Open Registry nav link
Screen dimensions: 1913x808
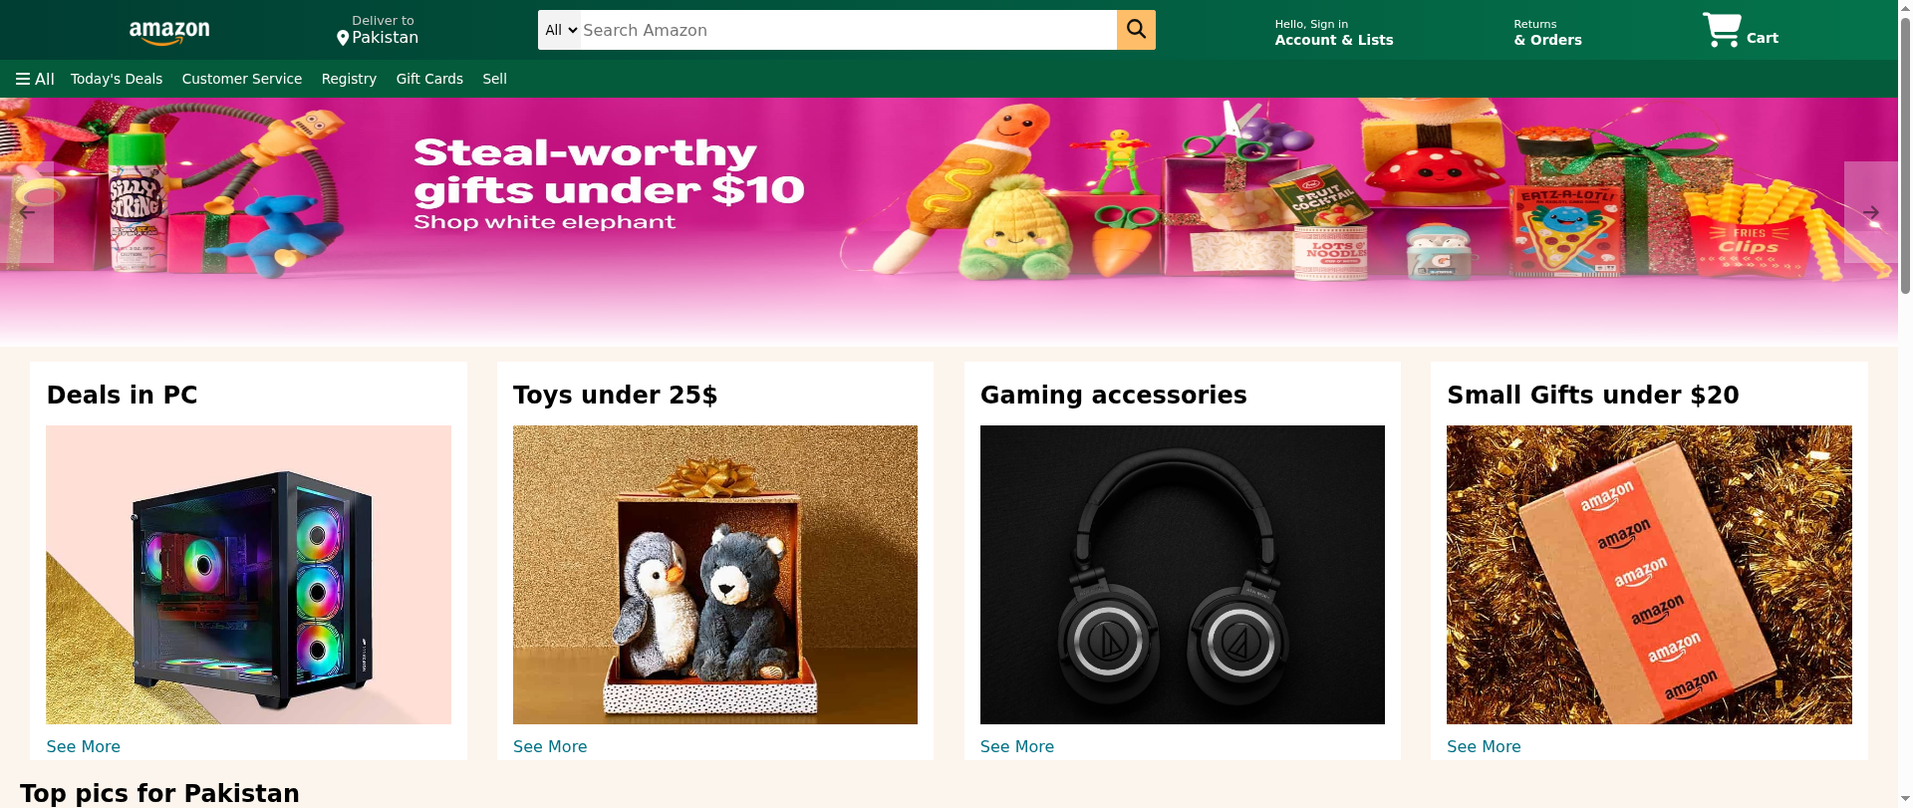click(349, 79)
